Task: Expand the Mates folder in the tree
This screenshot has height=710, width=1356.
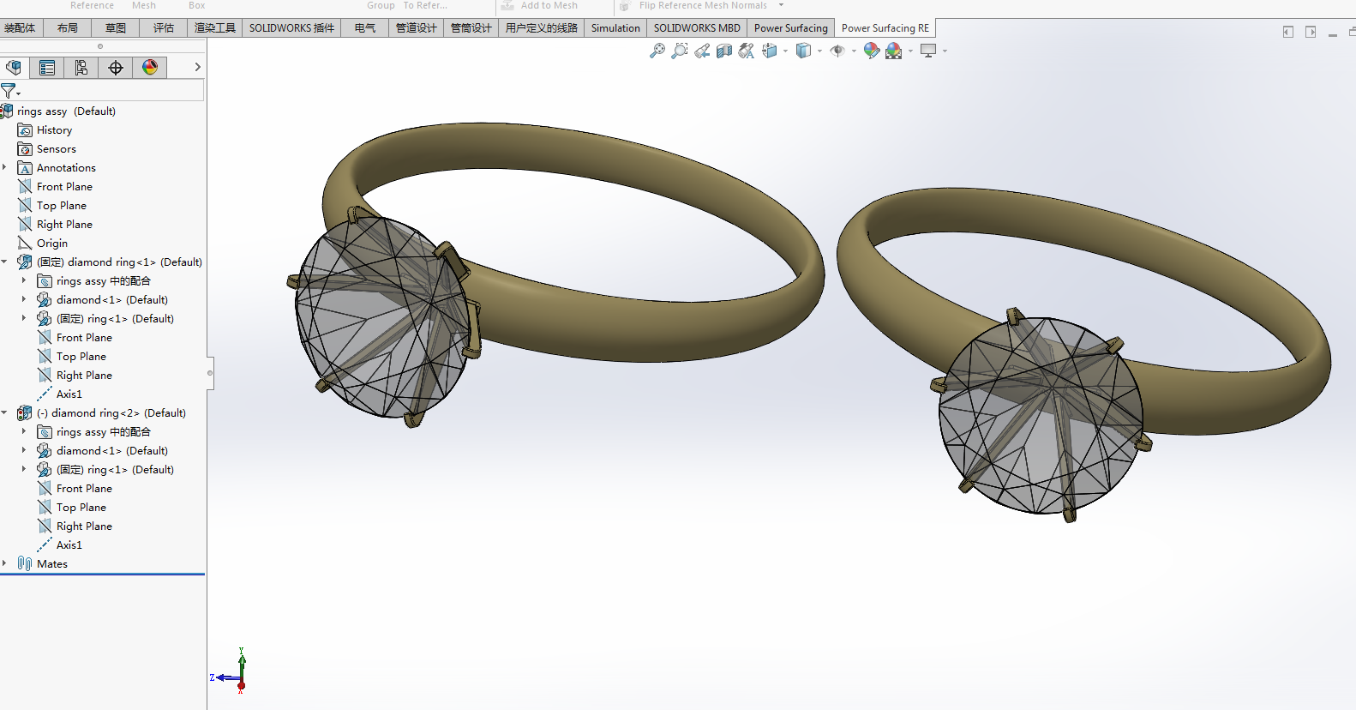Action: (x=5, y=564)
